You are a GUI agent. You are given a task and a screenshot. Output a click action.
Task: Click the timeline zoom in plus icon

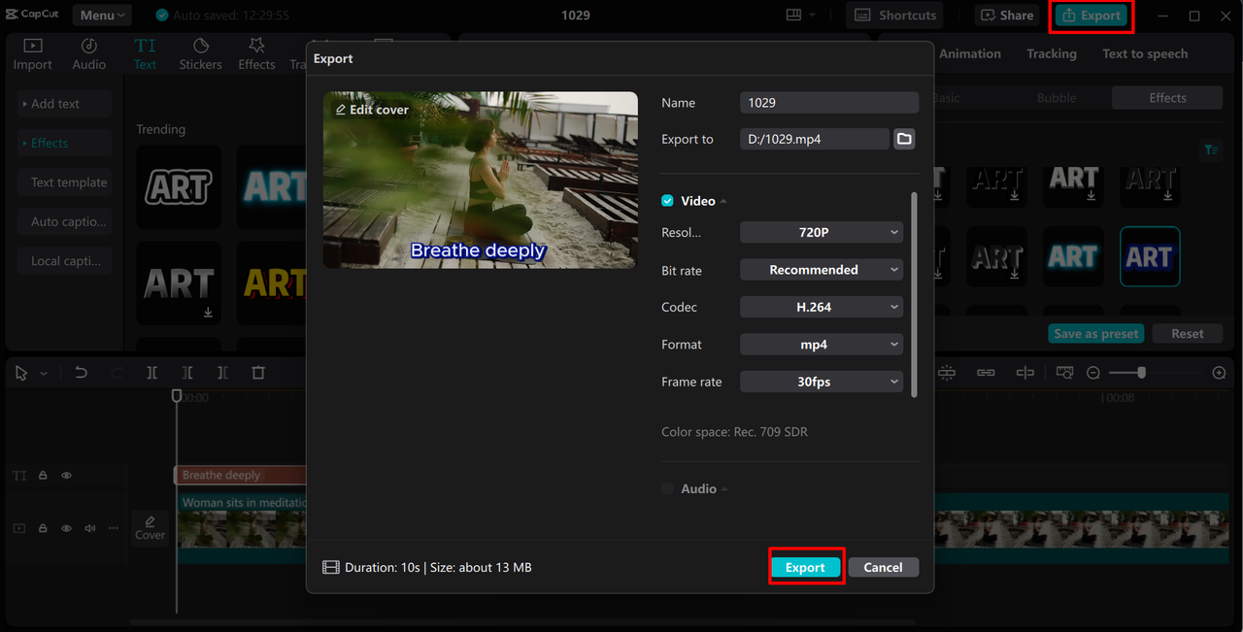click(x=1220, y=373)
